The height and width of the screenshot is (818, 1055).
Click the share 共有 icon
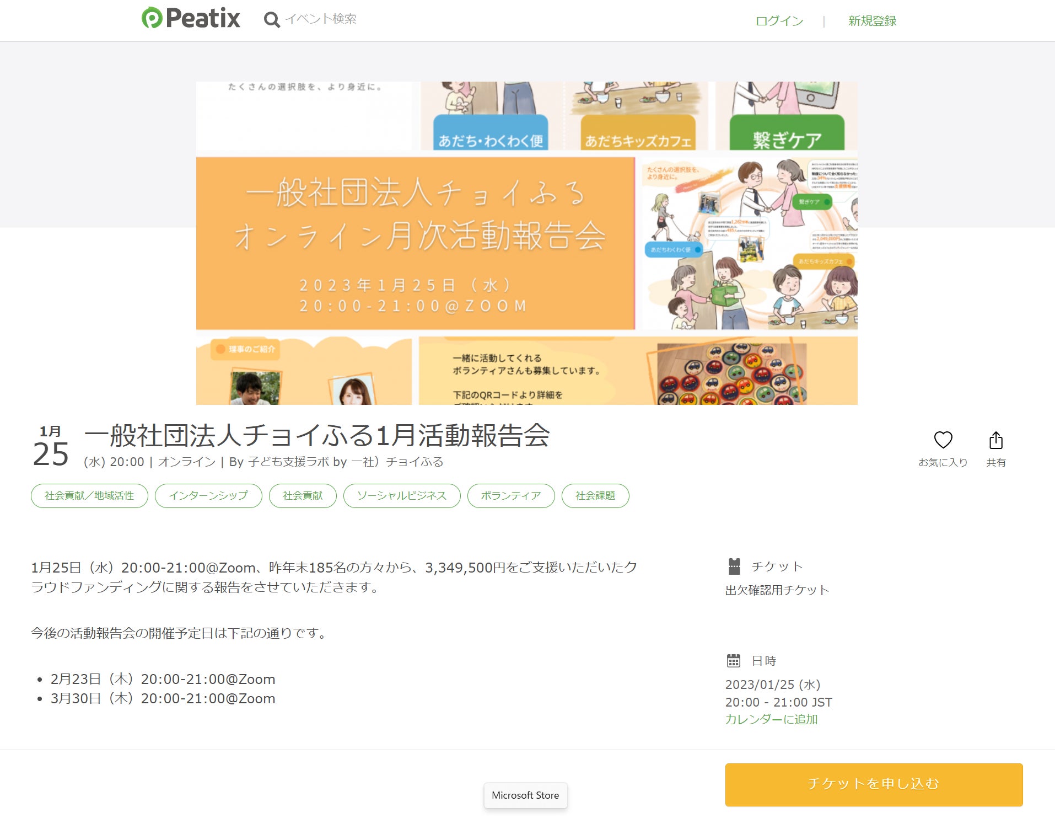point(995,440)
